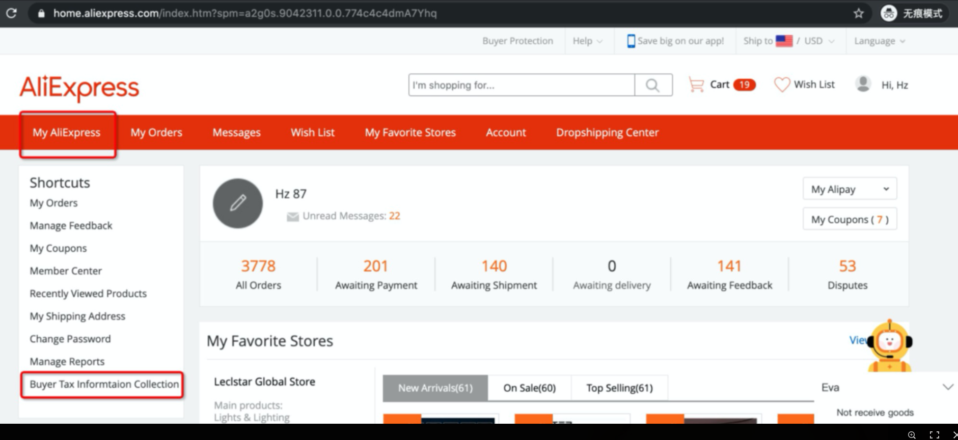Open Recently Viewed Products shortcut

(88, 294)
